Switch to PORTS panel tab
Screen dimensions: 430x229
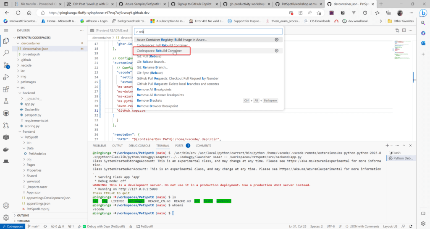pyautogui.click(x=179, y=146)
